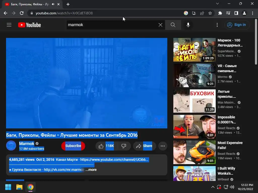Click Mormo channel name

pos(222,77)
